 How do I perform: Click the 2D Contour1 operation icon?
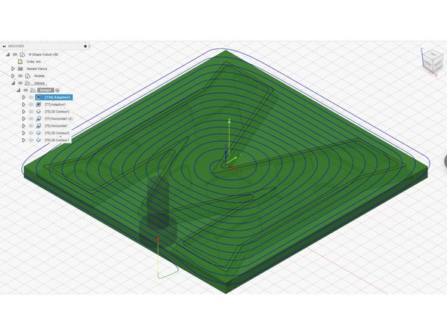(x=39, y=140)
